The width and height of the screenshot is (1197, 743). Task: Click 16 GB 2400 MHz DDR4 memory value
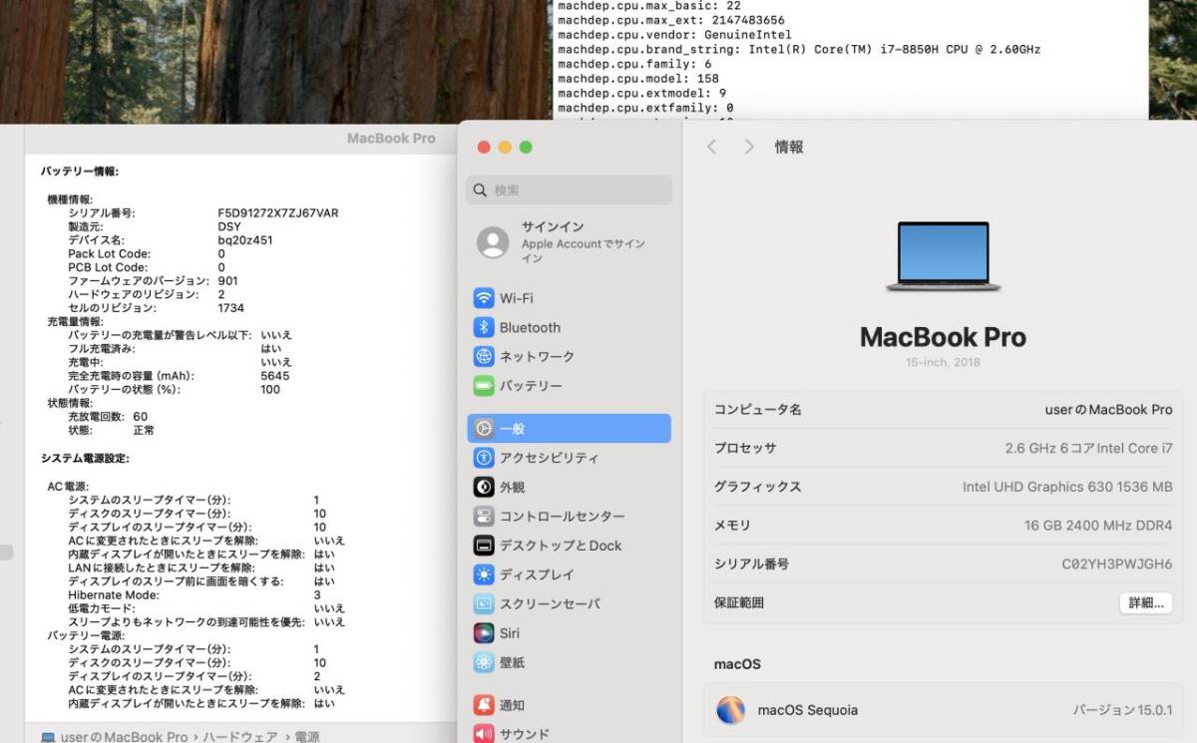[1098, 526]
